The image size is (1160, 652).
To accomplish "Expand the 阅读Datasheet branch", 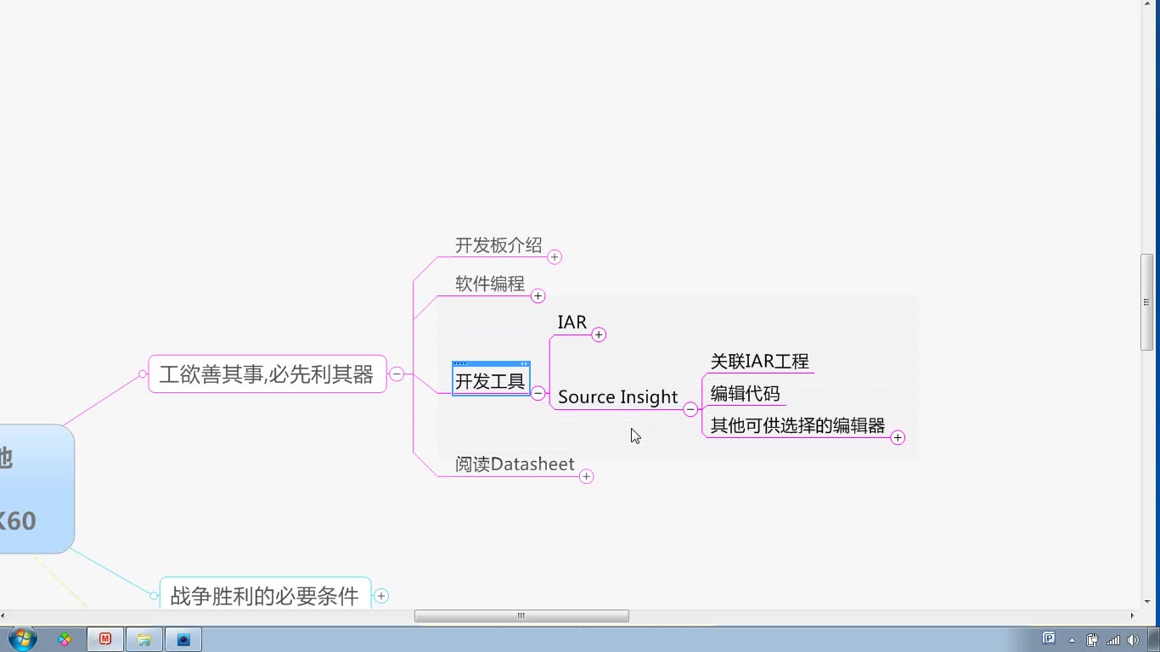I will (586, 476).
